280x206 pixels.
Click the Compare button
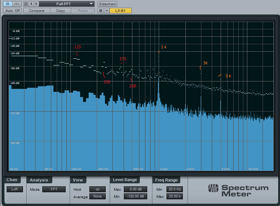pyautogui.click(x=37, y=11)
